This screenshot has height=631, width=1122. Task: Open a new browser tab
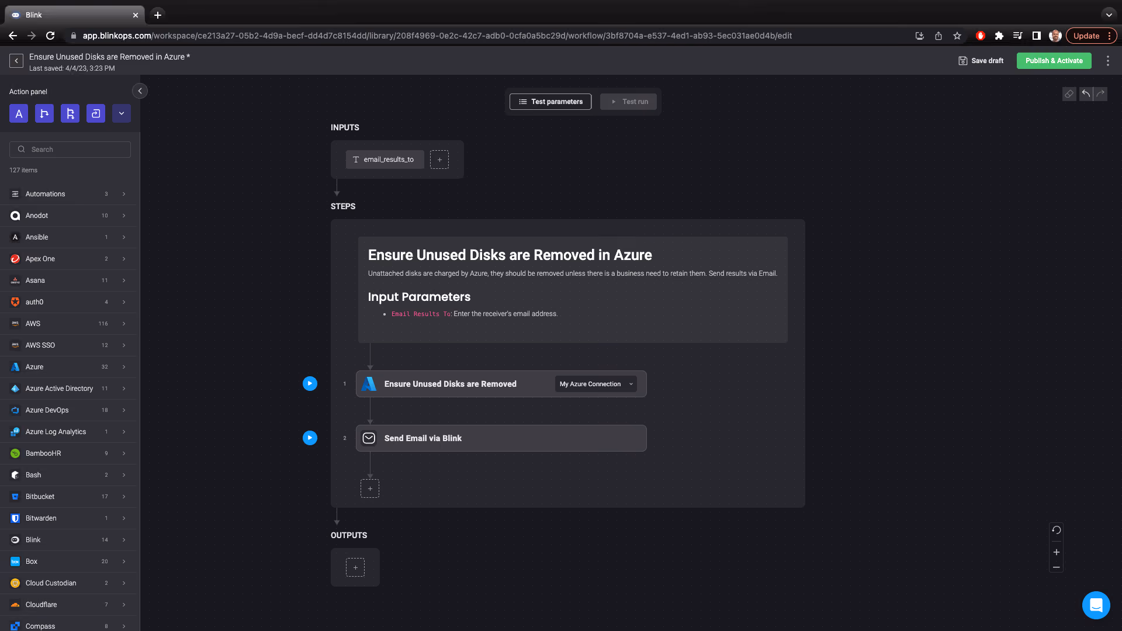point(158,15)
